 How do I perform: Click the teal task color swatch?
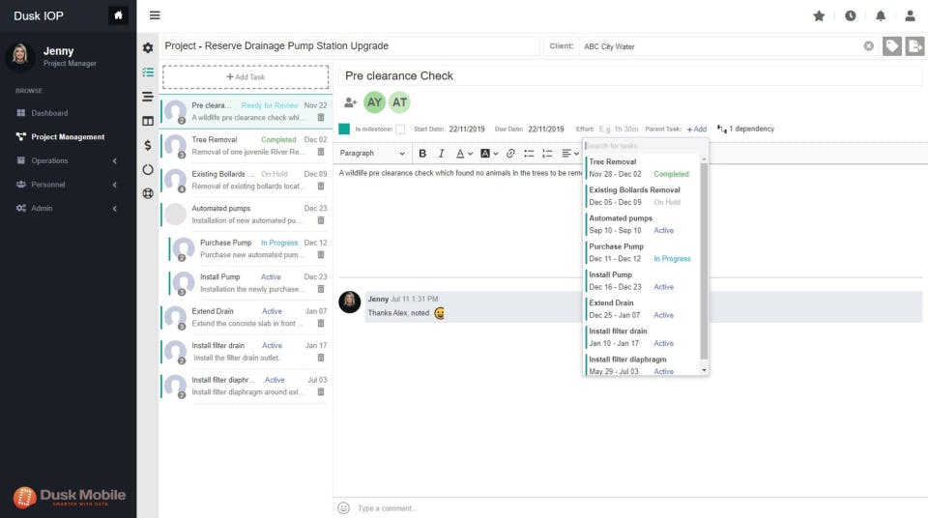point(344,129)
